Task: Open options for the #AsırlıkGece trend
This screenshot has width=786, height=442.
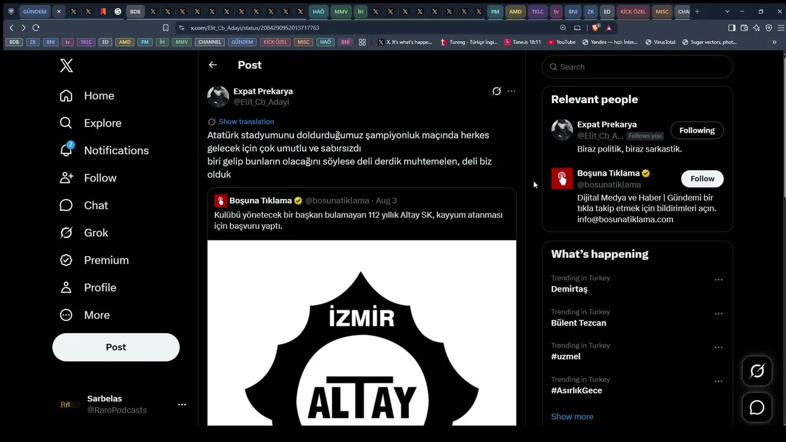Action: pyautogui.click(x=718, y=381)
